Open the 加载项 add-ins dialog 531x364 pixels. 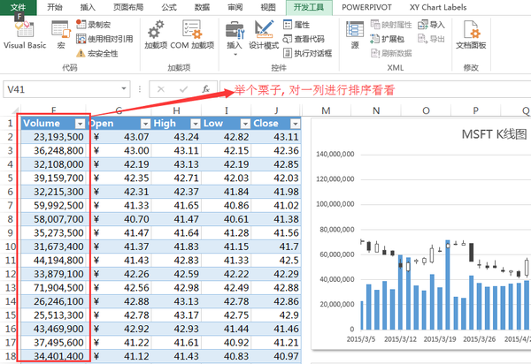[x=156, y=34]
